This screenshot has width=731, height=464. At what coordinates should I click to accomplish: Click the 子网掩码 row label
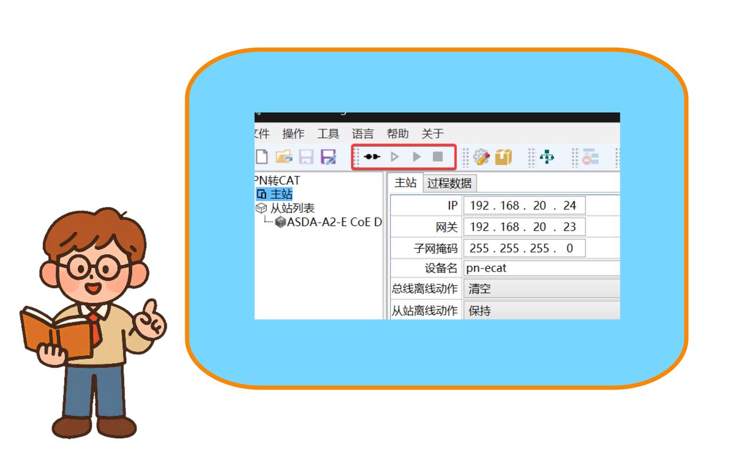[x=436, y=248]
